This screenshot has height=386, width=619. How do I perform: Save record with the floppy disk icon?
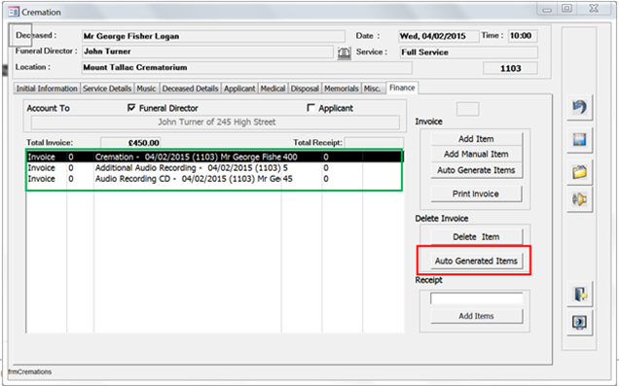579,140
